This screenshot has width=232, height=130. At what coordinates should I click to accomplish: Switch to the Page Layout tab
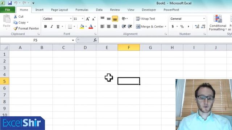coord(59,10)
